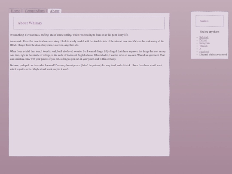
Task: Open the Substack link
Action: [x=204, y=37]
